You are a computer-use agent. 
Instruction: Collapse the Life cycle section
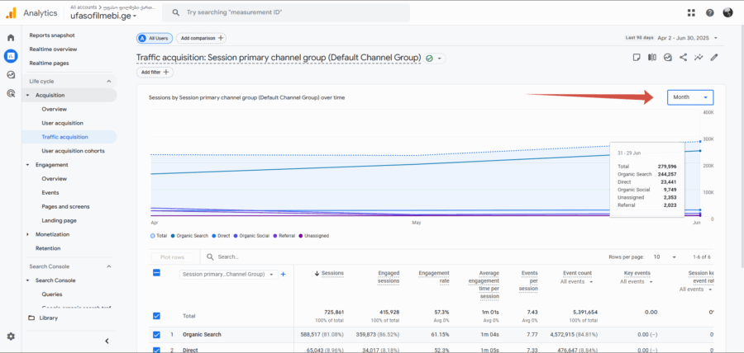(x=69, y=82)
